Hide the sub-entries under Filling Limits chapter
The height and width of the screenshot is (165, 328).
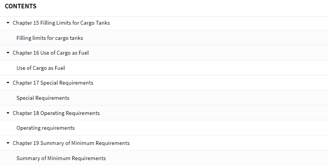(8, 23)
